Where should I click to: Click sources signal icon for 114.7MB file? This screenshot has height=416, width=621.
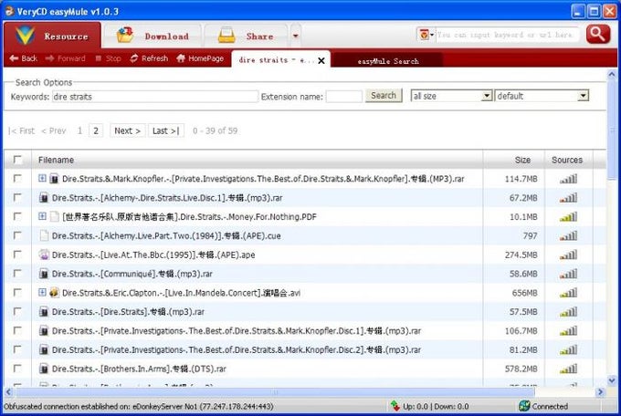pyautogui.click(x=568, y=179)
